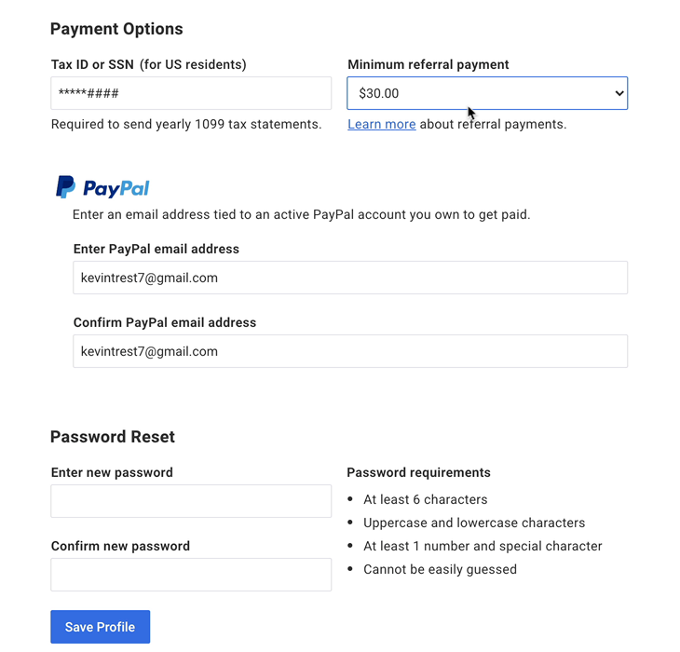
Task: Open the Minimum referral payment dropdown
Action: [486, 93]
